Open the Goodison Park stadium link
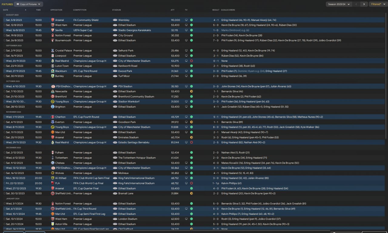 coord(126,122)
